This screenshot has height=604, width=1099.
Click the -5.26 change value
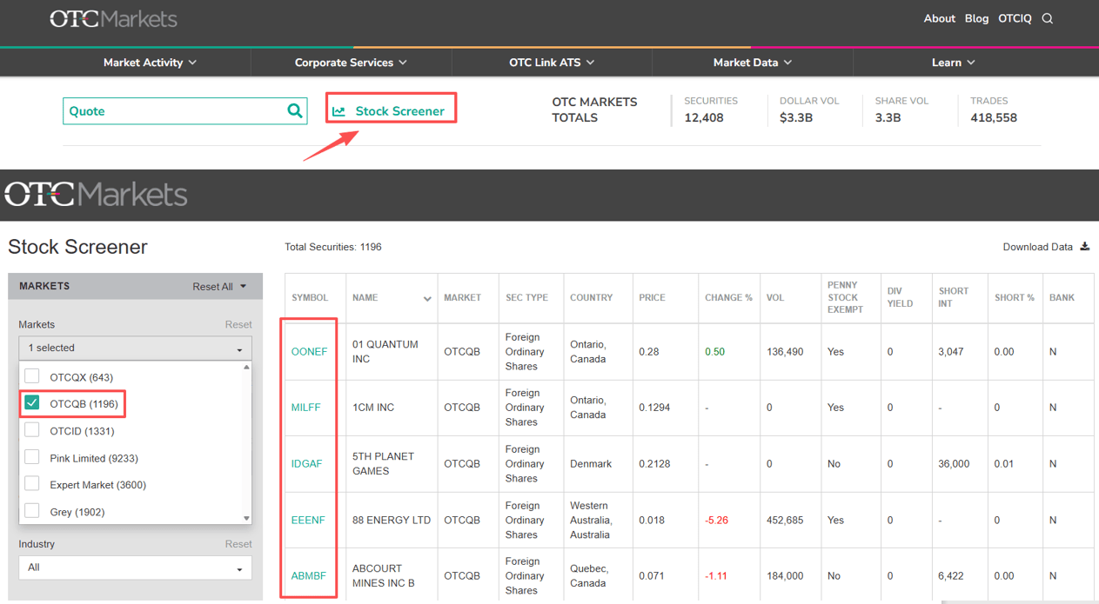716,521
